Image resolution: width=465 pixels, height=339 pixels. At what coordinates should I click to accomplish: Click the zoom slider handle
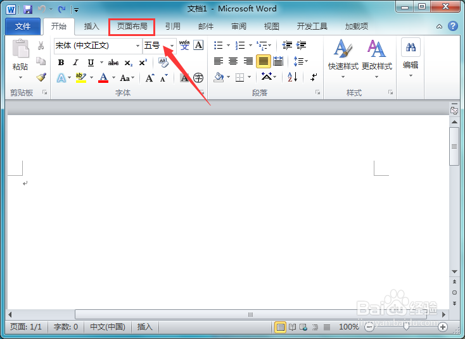[x=406, y=327]
